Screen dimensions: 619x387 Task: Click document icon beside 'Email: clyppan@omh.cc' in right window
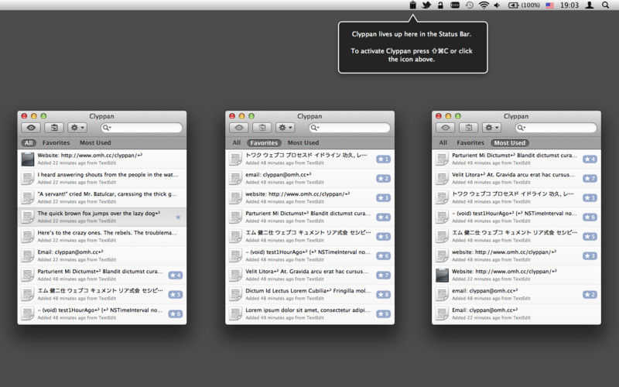[442, 314]
